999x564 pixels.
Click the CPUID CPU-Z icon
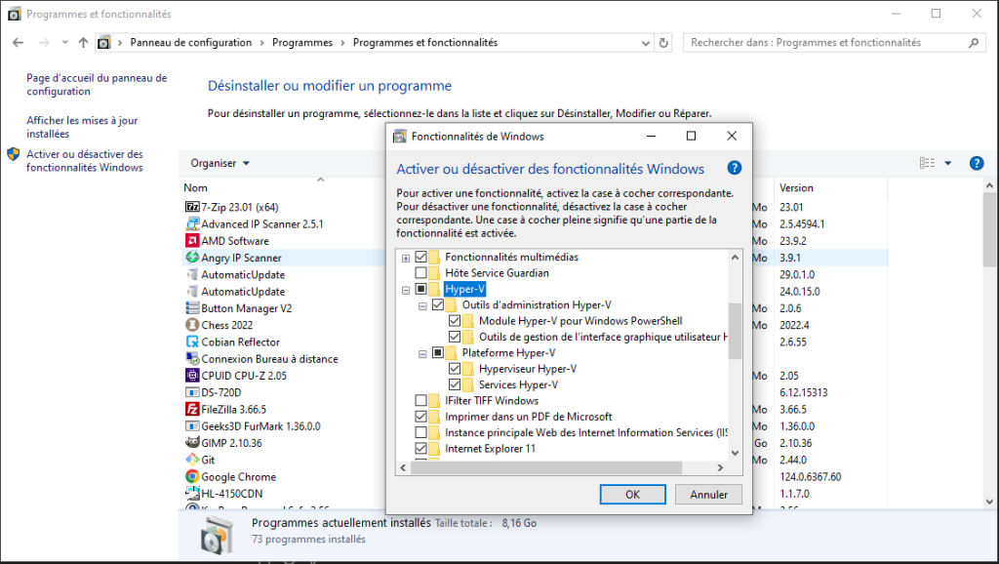pos(192,376)
